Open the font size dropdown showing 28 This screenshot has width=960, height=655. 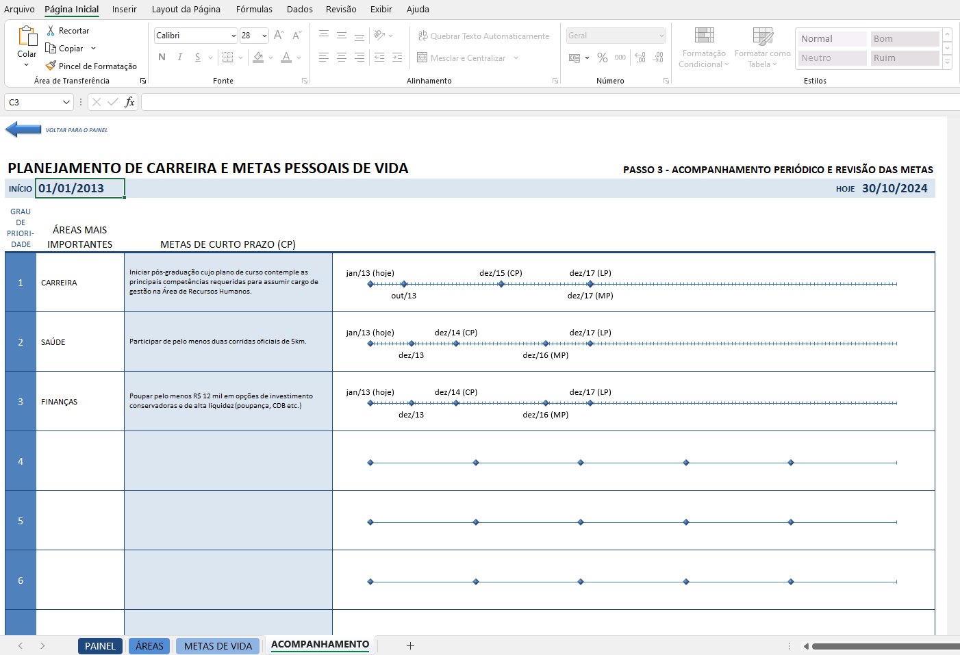coord(264,36)
